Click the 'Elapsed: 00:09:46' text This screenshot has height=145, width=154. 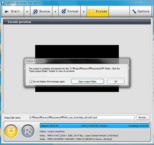50,126
